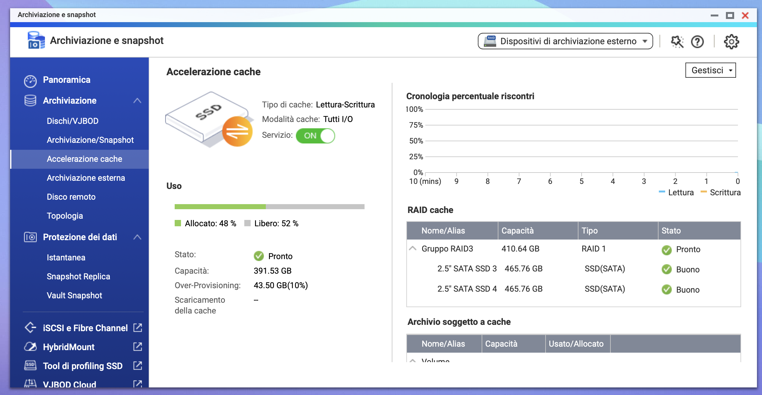Open iSCSI e Fibre Channel external link icon
This screenshot has width=762, height=395.
point(138,328)
